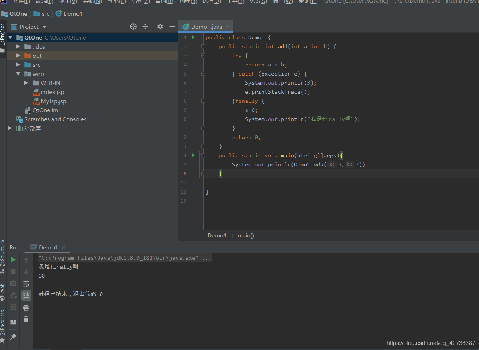Image resolution: width=479 pixels, height=350 pixels.
Task: Pin the Run tab with the pin icon
Action: coord(13,337)
